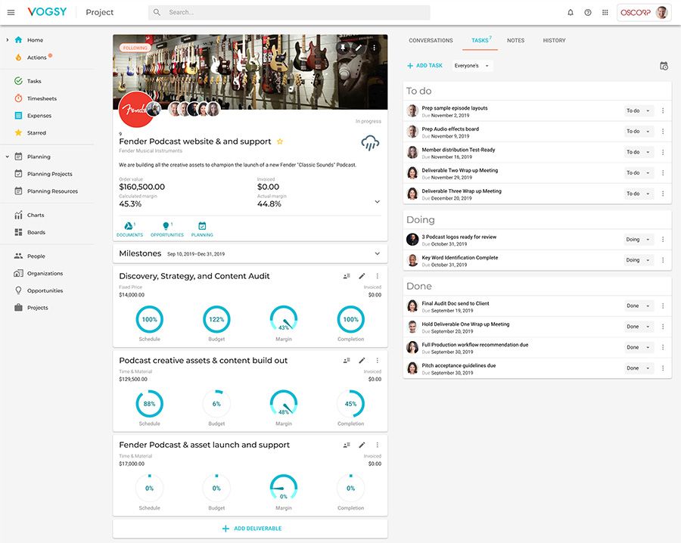Image resolution: width=681 pixels, height=543 pixels.
Task: Change status of Final Audit Doc send to Client
Action: tap(639, 306)
